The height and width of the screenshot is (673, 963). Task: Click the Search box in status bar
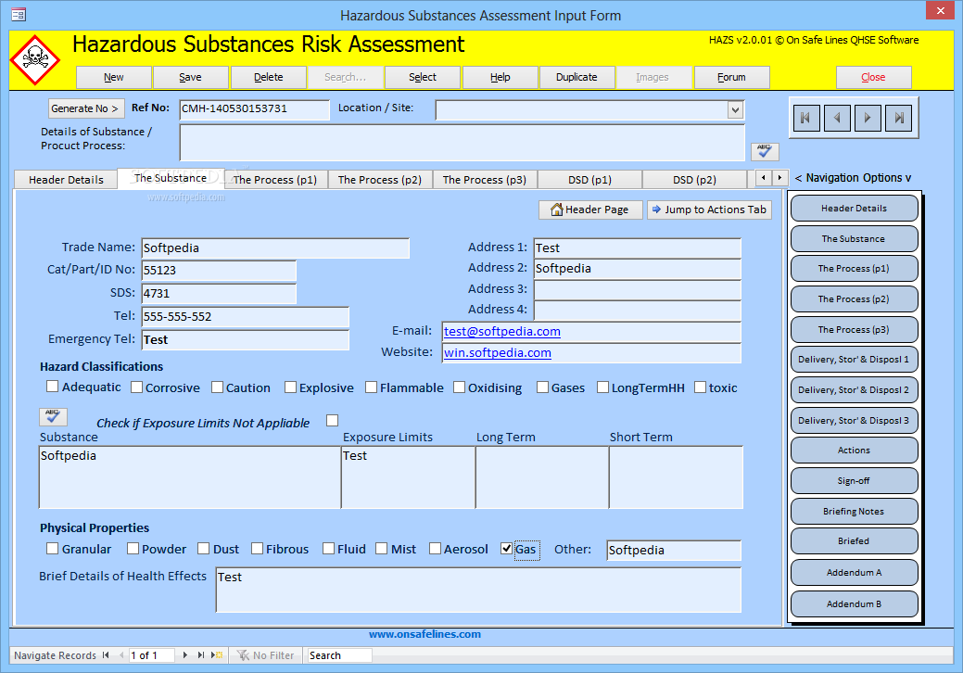click(339, 655)
